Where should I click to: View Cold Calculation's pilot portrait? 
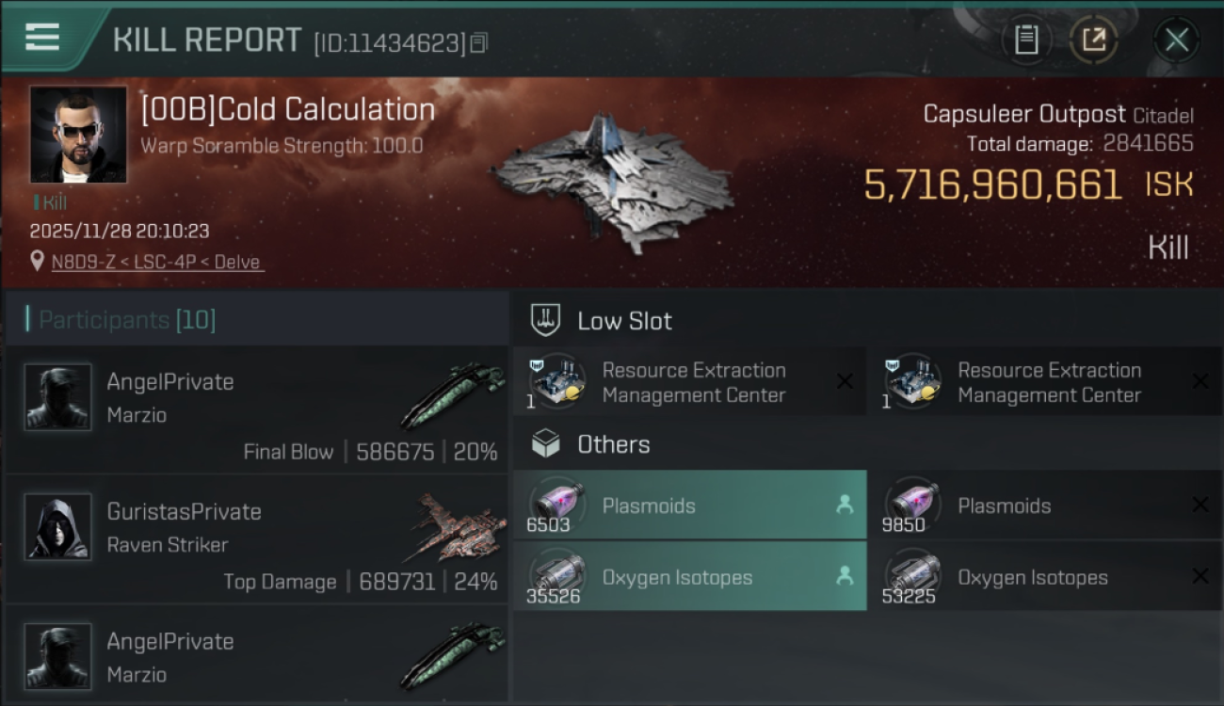tap(78, 135)
